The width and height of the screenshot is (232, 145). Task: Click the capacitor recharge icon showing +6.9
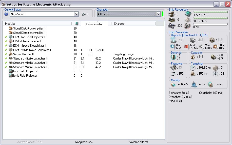coord(213,57)
